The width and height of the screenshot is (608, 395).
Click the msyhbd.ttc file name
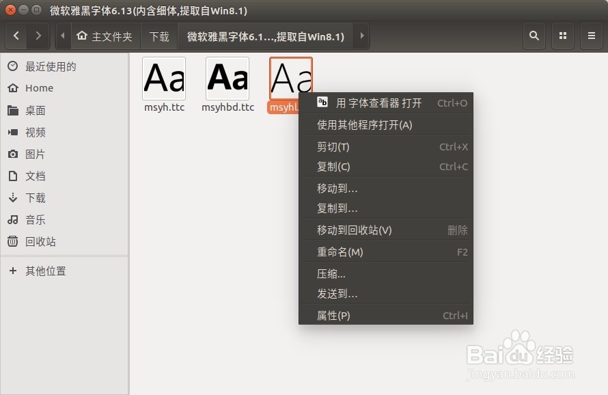click(227, 107)
